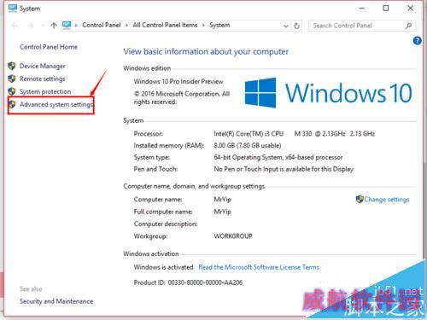The height and width of the screenshot is (320, 427).
Task: Click shield icon beside Device Manager
Action: [x=12, y=66]
